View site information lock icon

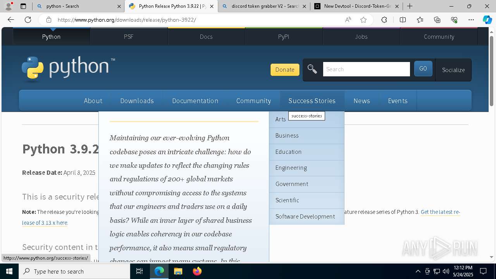click(x=48, y=20)
